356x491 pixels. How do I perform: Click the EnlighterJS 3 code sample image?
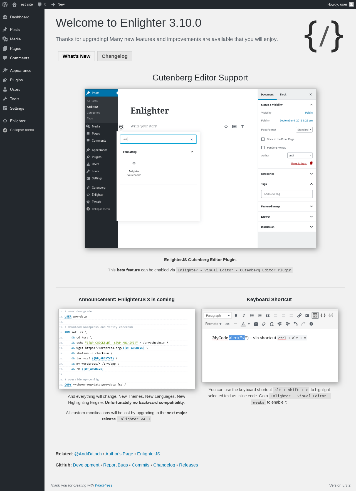[127, 349]
